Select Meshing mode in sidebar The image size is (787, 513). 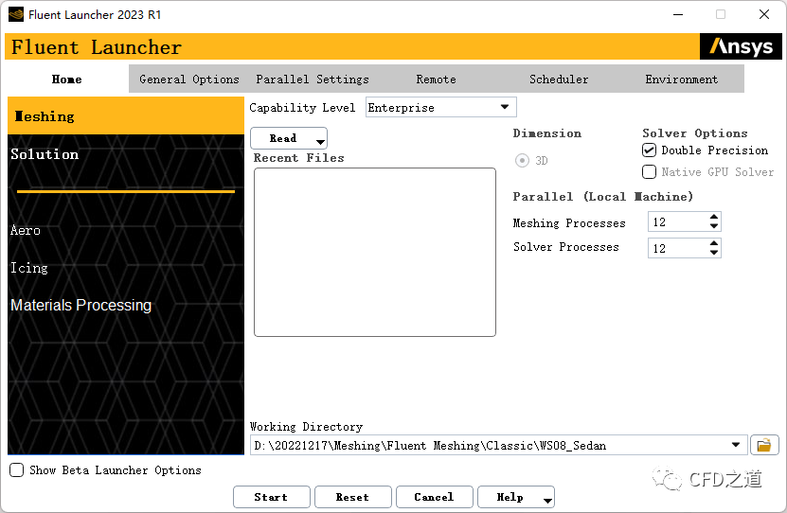tap(126, 115)
